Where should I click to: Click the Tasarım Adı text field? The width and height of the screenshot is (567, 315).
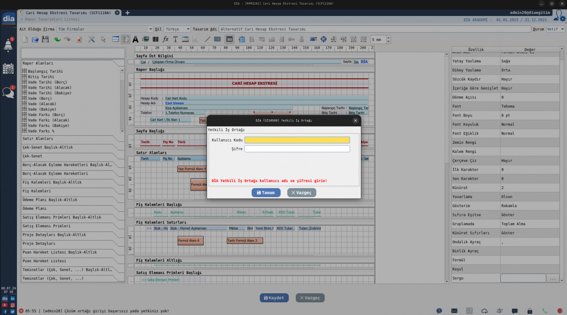[375, 29]
